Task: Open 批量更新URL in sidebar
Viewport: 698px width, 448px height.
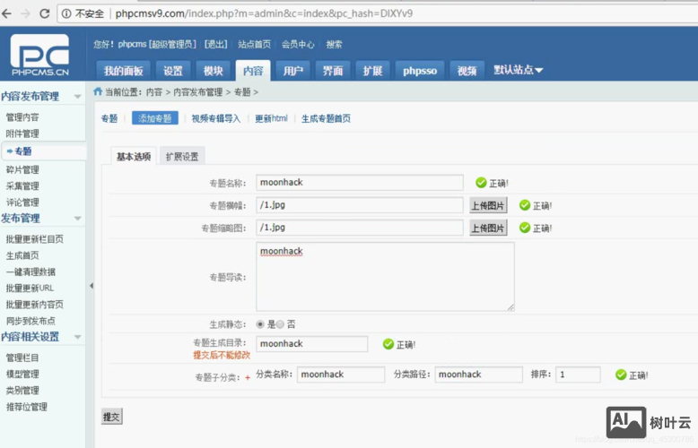Action: point(30,288)
